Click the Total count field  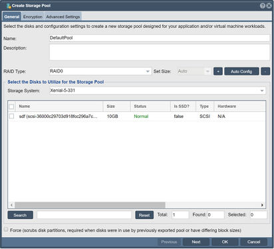tap(180, 215)
